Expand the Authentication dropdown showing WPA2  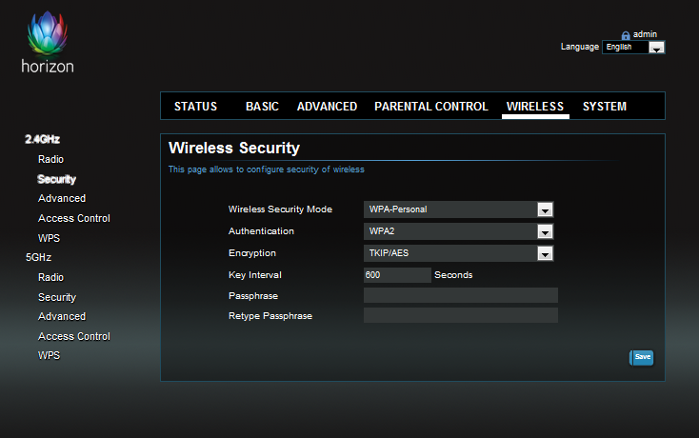coord(458,231)
